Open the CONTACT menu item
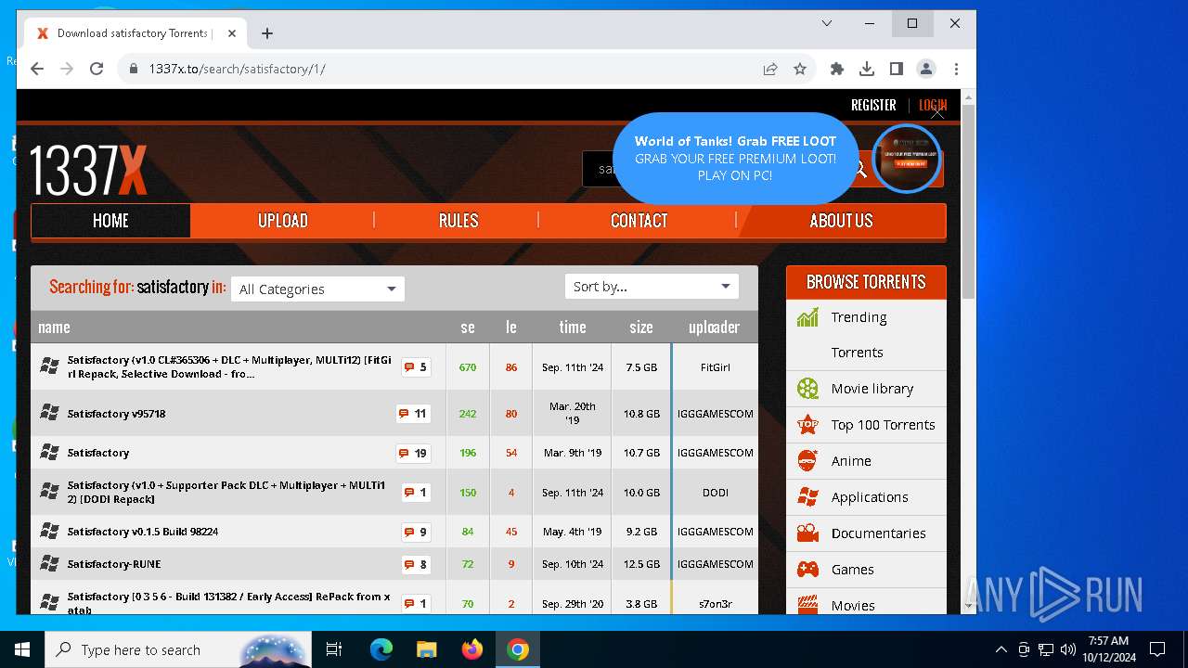1188x668 pixels. tap(639, 221)
